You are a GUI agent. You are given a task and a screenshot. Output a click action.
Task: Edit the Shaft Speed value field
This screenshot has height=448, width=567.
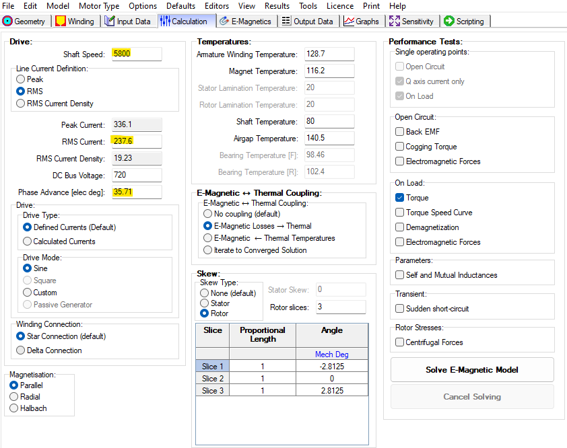coord(137,53)
